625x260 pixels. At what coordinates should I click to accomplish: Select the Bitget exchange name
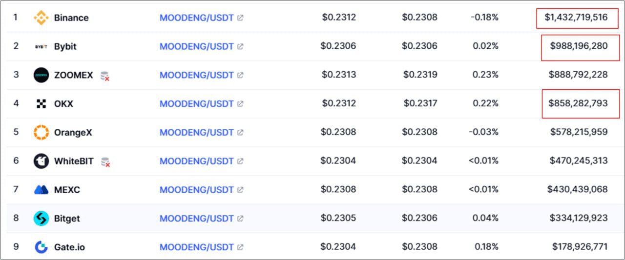pyautogui.click(x=67, y=219)
